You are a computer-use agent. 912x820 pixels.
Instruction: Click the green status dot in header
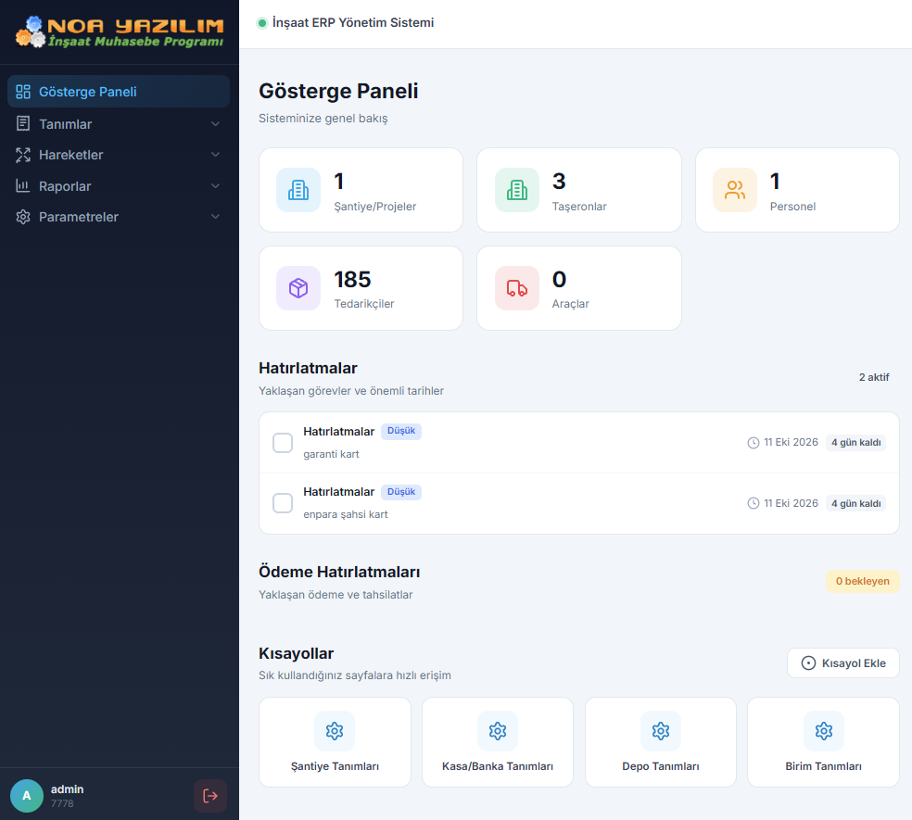coord(261,22)
